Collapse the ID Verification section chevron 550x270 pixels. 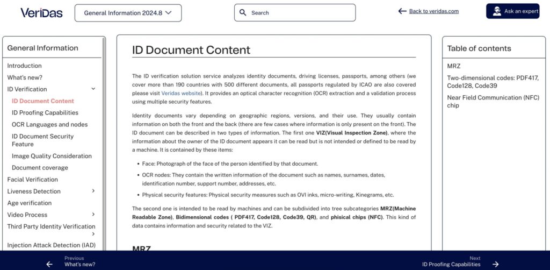click(93, 89)
